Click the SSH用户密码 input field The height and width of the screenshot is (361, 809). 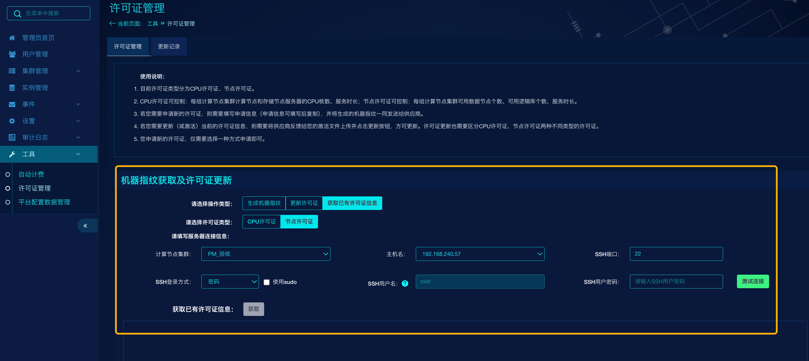pyautogui.click(x=676, y=281)
